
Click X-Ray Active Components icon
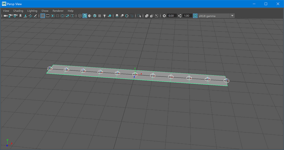coord(152,16)
